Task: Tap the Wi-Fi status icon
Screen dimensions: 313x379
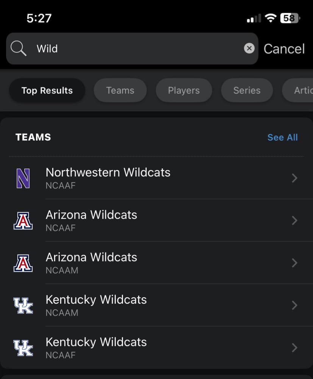Action: (x=270, y=18)
